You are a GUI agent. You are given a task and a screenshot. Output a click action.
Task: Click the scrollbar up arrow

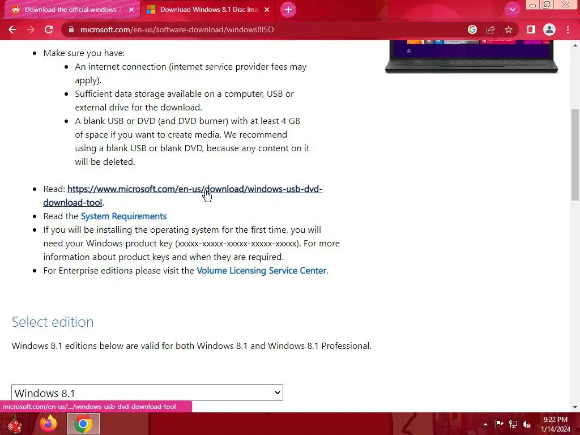coord(575,45)
